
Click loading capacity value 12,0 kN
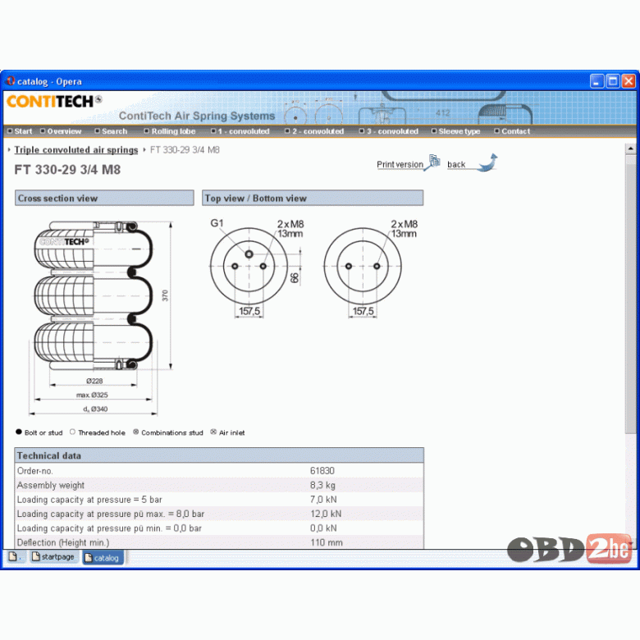(x=326, y=514)
